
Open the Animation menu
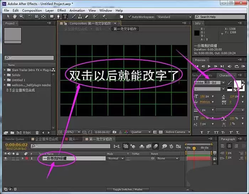(77, 11)
